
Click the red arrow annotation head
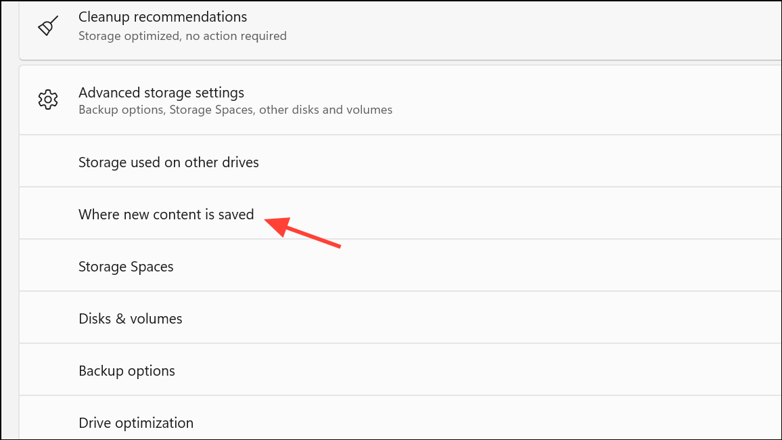coord(278,225)
